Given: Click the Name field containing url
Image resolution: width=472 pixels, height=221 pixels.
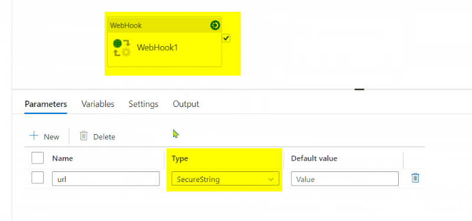Looking at the screenshot, I should [x=106, y=179].
